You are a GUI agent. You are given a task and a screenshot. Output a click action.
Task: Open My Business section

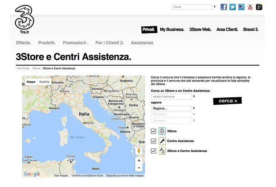(172, 29)
